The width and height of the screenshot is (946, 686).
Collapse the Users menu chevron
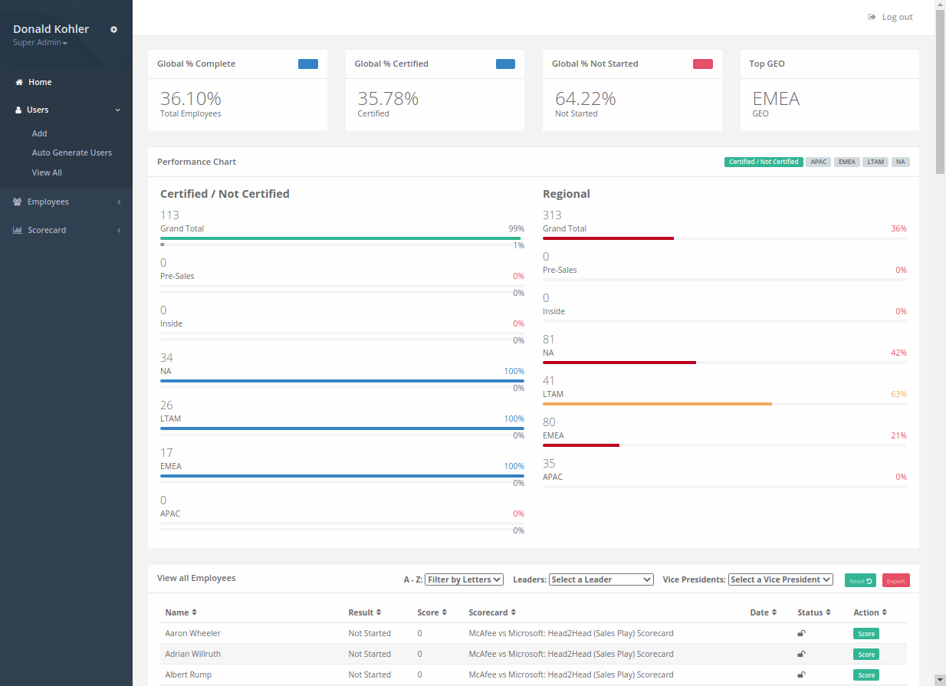(x=118, y=110)
